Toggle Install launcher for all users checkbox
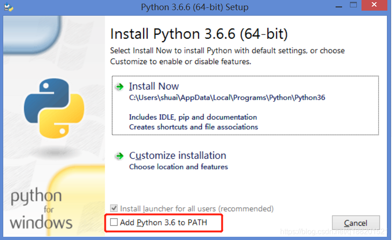Screen dimensions: 392x240 click(x=114, y=208)
